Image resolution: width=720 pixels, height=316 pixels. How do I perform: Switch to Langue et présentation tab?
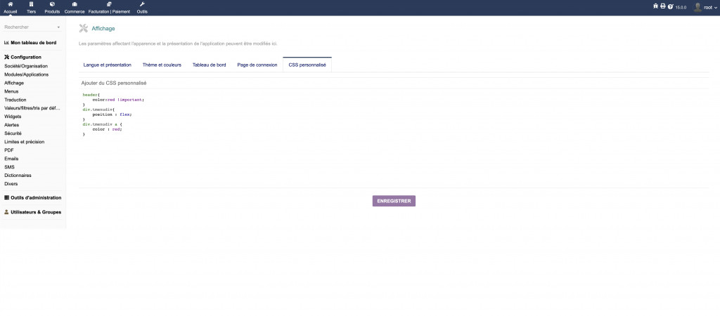coord(108,65)
